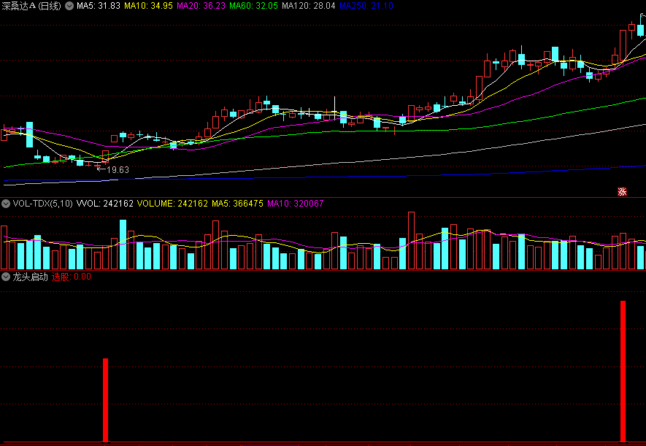Select the magenta MA20 legend value
The image size is (646, 446).
click(x=201, y=6)
